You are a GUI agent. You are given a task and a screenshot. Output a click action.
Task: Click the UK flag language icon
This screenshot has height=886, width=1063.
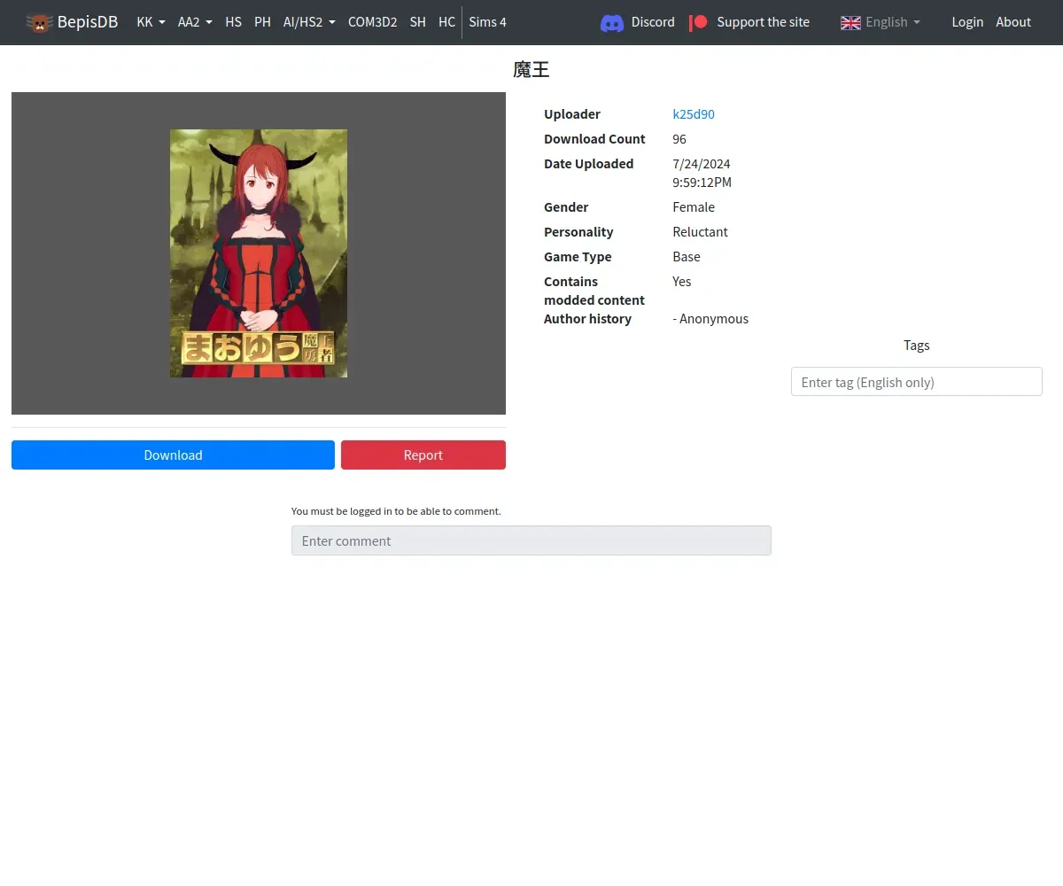(850, 22)
